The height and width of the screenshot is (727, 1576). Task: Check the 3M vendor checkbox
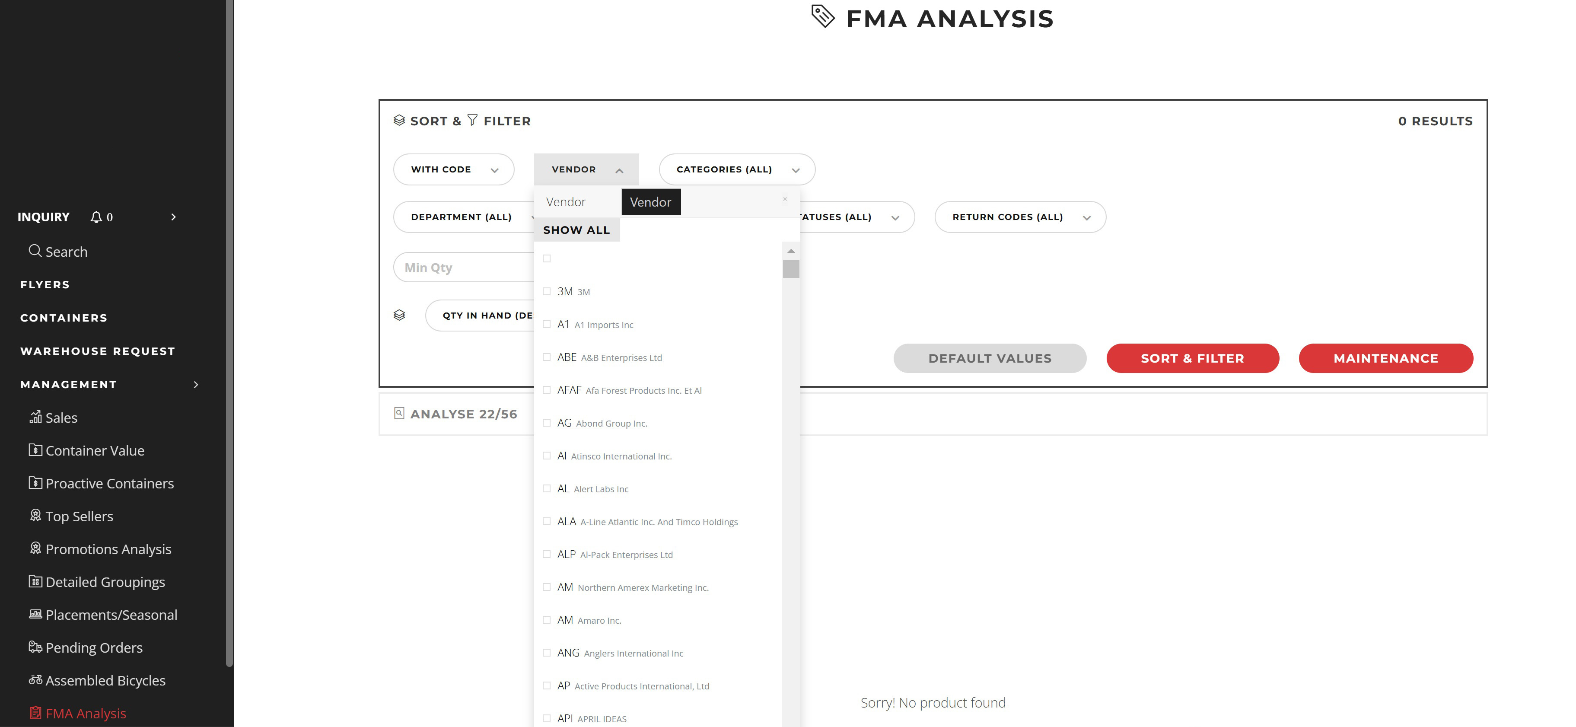(x=547, y=291)
